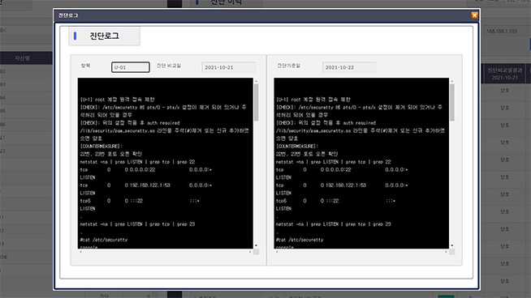Image resolution: width=531 pixels, height=298 pixels.
Task: Click '[U-1] root 계정 원격 접속 제한' line in left log
Action: coord(117,100)
